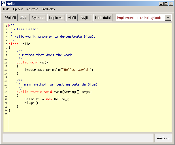The height and width of the screenshot is (145, 175).
Task: Place cursor on "Class Hello:" comment
Action: point(26,29)
